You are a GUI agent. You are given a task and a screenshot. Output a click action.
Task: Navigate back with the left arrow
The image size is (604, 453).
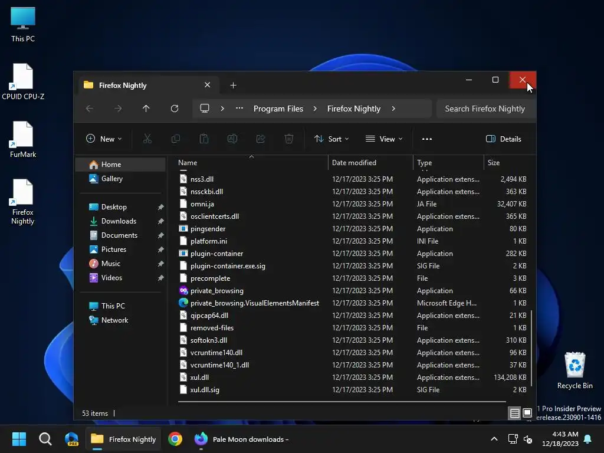click(90, 109)
